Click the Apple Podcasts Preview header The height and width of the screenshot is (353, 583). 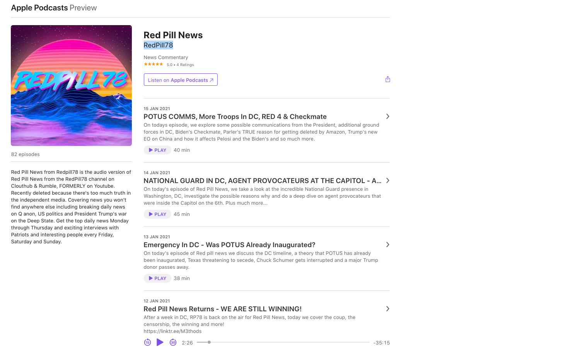coord(54,8)
